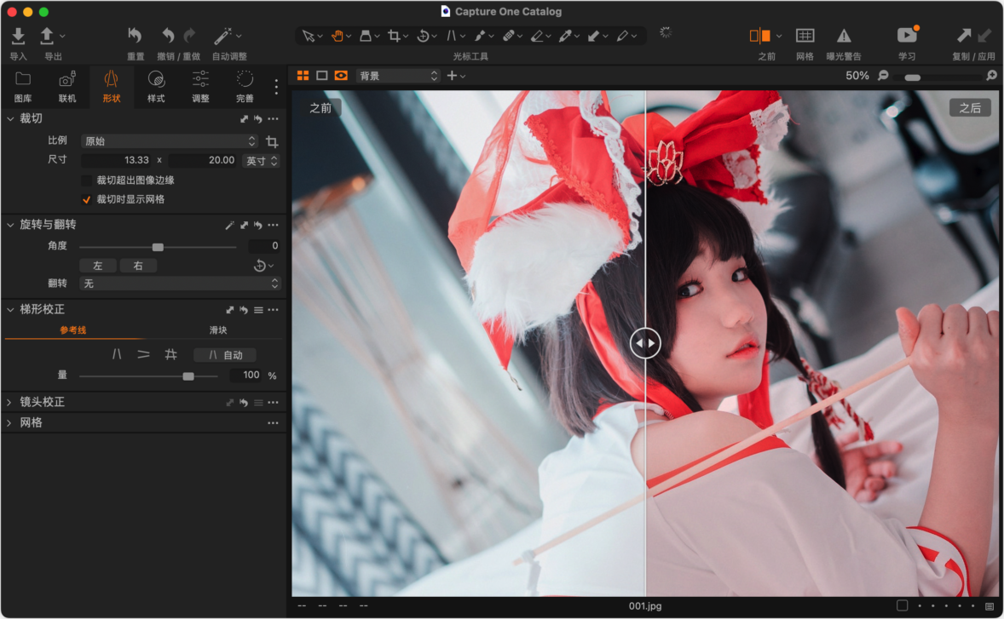
Task: Open the unit (英寸) dropdown
Action: pos(262,161)
